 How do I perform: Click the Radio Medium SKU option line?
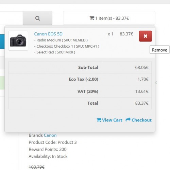click(61, 40)
